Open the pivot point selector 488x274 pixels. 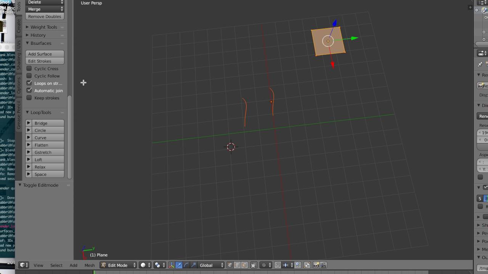point(160,265)
